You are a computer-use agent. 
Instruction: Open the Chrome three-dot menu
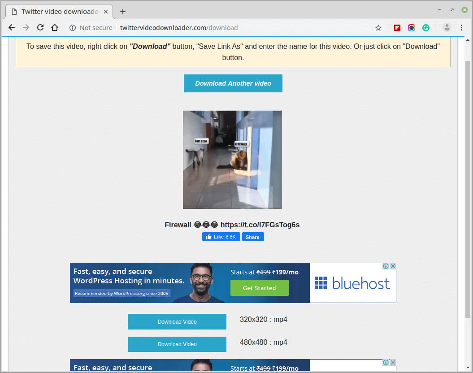pyautogui.click(x=462, y=27)
